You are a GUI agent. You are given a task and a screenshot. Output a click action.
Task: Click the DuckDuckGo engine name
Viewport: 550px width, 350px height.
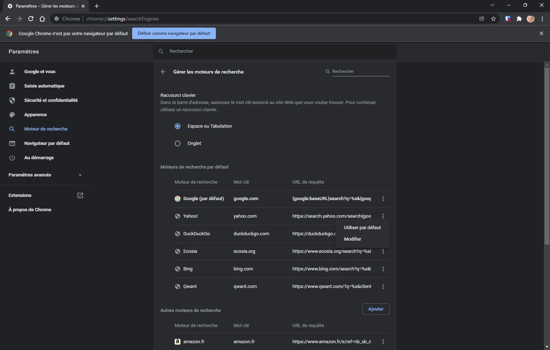(197, 234)
